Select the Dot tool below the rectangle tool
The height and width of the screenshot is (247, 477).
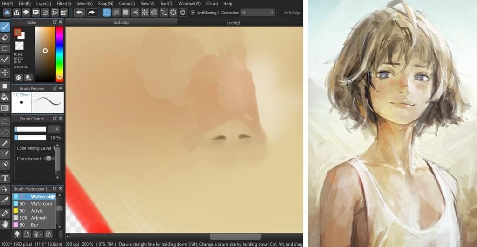click(5, 60)
